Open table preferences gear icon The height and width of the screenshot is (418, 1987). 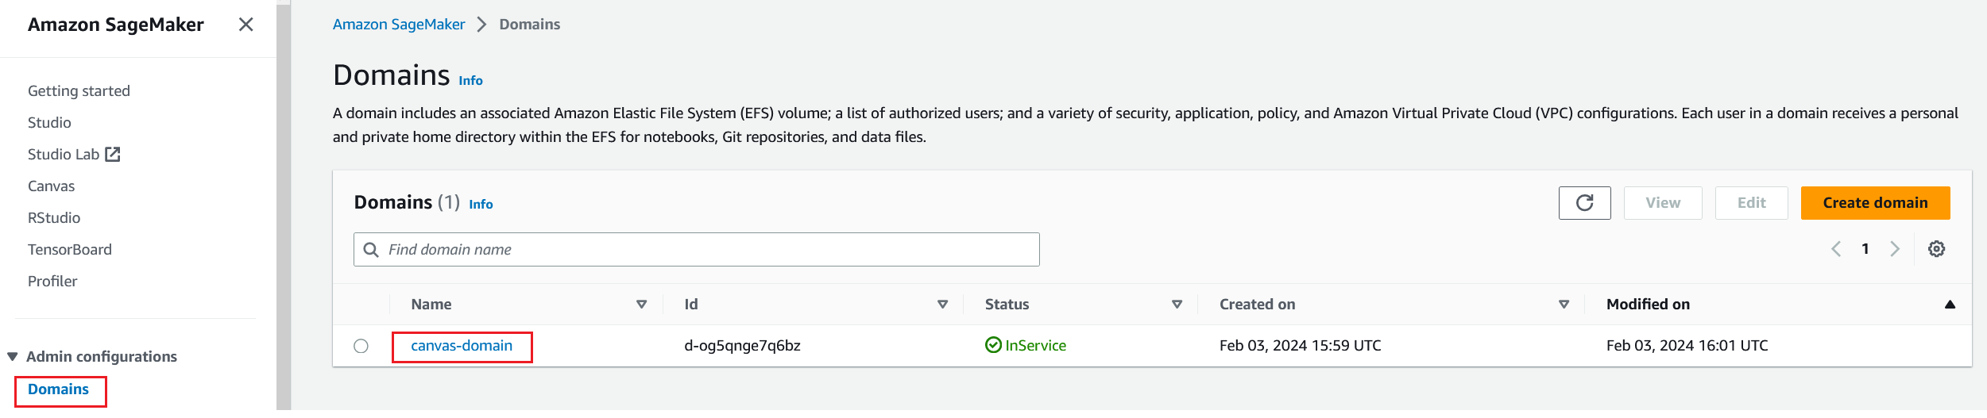[x=1936, y=249]
